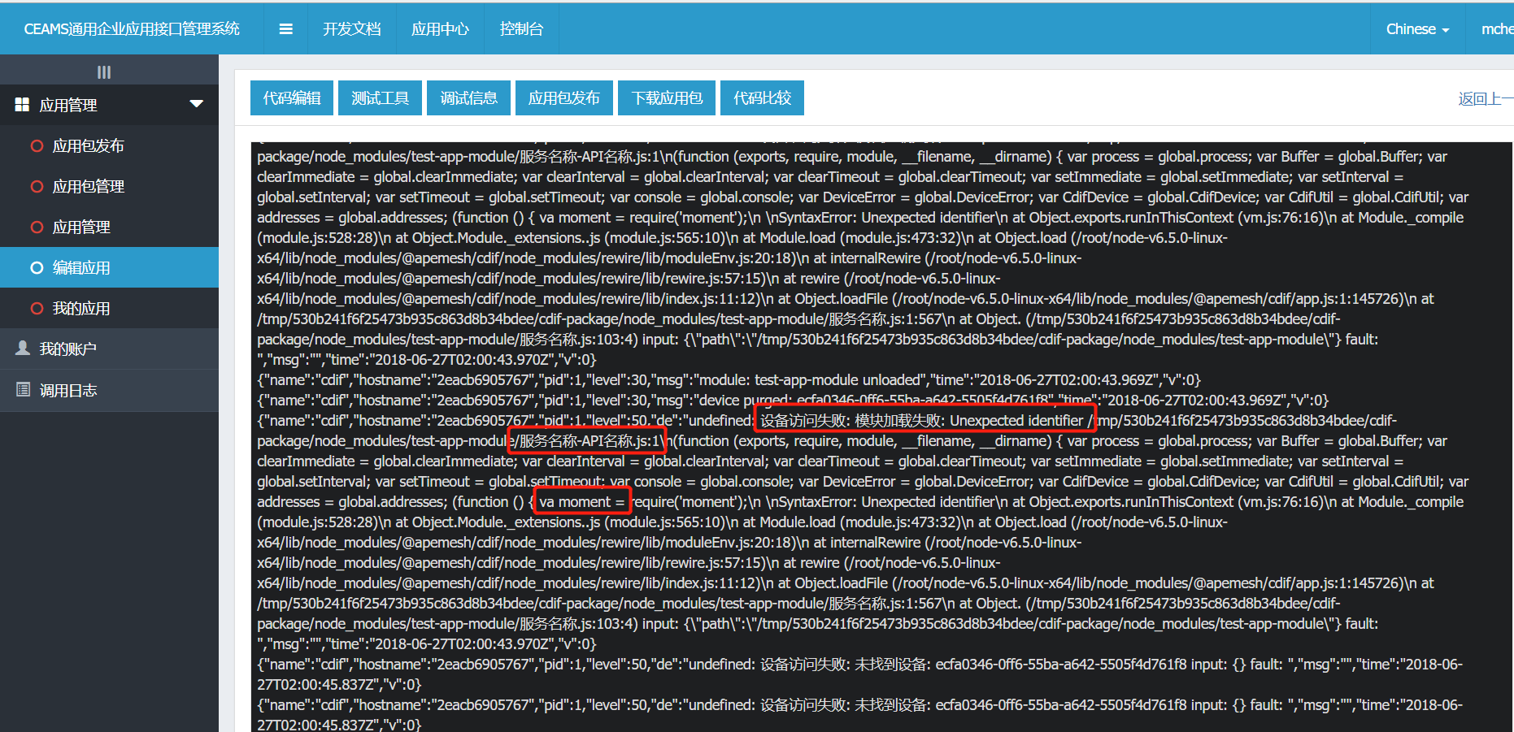Click the circle icon beside 应用包管理
The width and height of the screenshot is (1514, 732).
coord(37,187)
